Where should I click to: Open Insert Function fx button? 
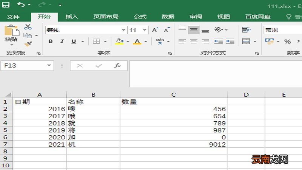click(x=117, y=66)
